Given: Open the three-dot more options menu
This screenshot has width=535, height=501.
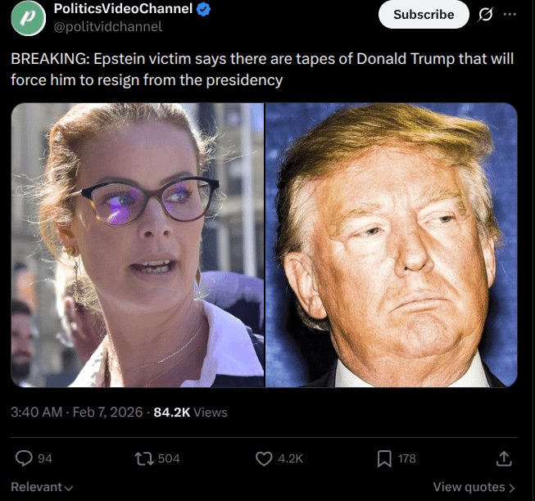Looking at the screenshot, I should click(x=510, y=15).
